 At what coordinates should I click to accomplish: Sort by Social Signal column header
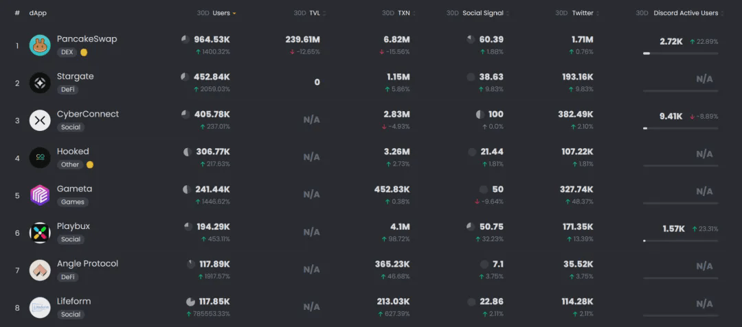(x=482, y=13)
